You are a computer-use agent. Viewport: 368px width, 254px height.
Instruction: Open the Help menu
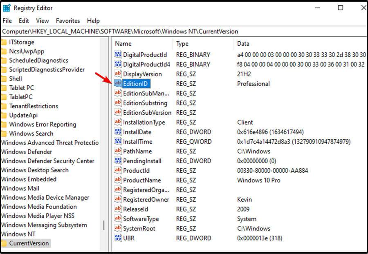point(93,20)
